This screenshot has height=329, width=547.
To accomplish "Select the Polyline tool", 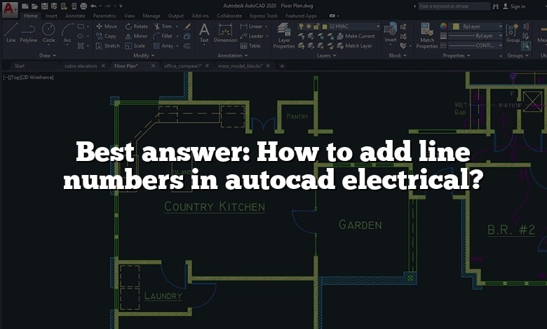I will click(28, 33).
